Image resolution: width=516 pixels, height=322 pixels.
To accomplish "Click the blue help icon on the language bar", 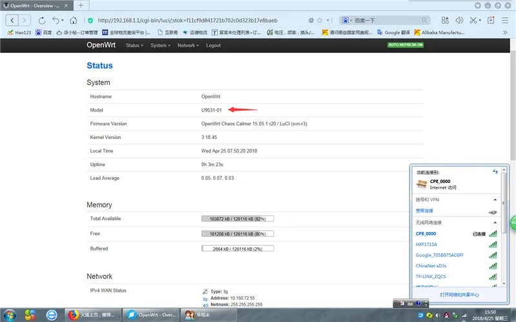I will [418, 303].
